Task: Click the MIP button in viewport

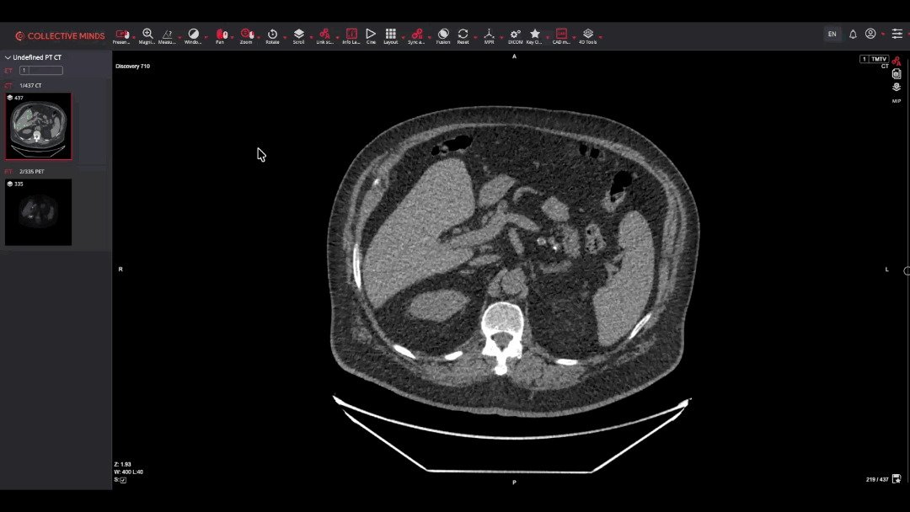Action: tap(897, 101)
